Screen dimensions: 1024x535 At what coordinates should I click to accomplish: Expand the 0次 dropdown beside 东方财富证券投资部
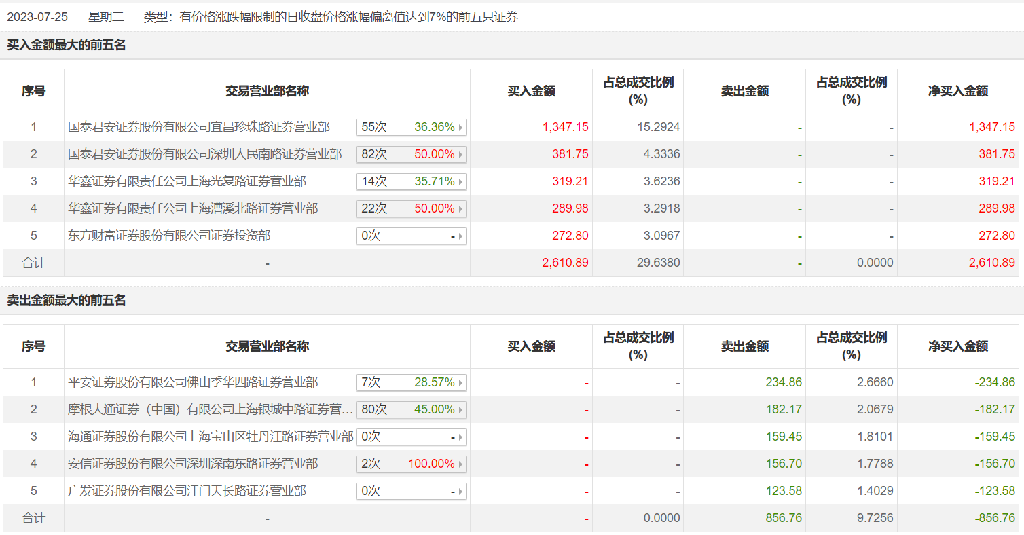point(412,236)
